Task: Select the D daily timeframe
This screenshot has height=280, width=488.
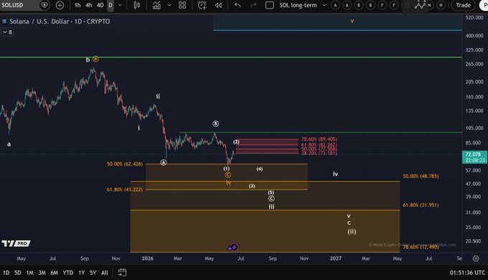Action: pyautogui.click(x=111, y=5)
